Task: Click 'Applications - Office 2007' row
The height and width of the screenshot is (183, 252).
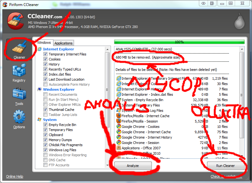Action: click(172, 148)
